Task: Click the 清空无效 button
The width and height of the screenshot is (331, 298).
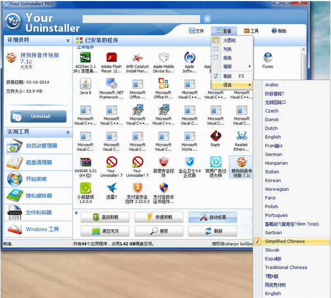Action: coord(105,231)
